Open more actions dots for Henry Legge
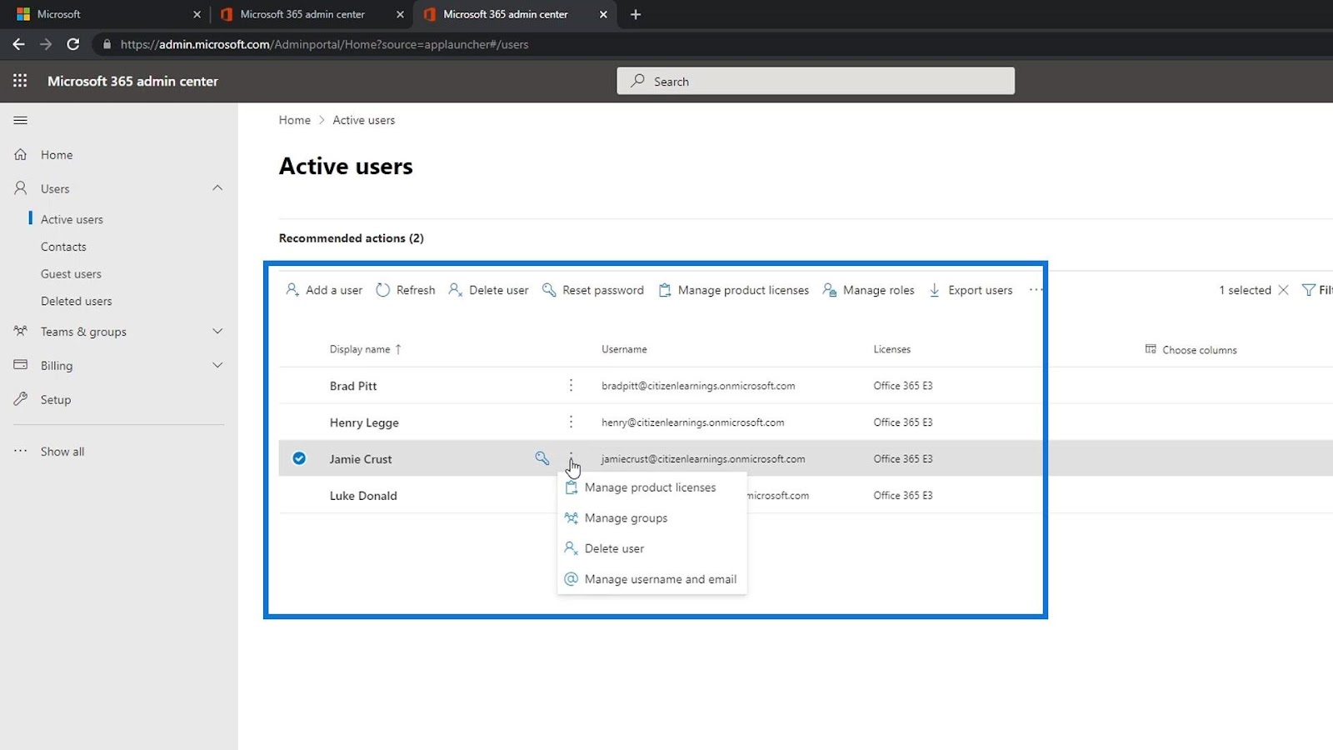This screenshot has width=1333, height=750. click(x=571, y=422)
